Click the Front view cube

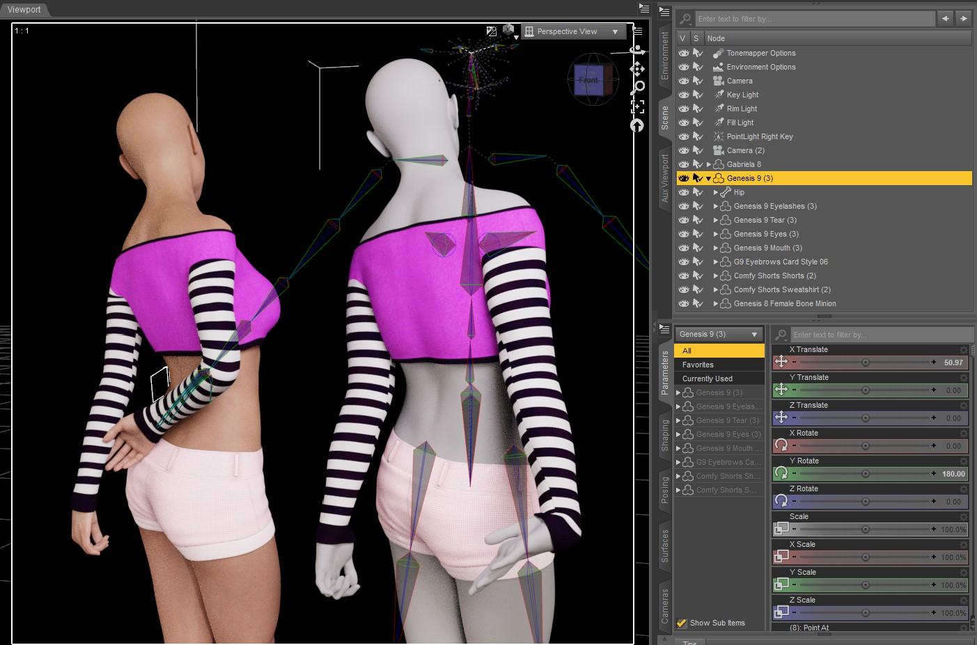point(588,80)
